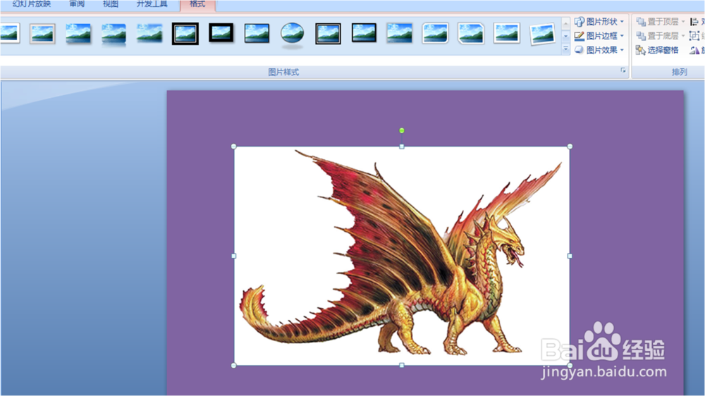The height and width of the screenshot is (396, 705).
Task: Apply the Thick Matte Black picture style
Action: coord(221,33)
